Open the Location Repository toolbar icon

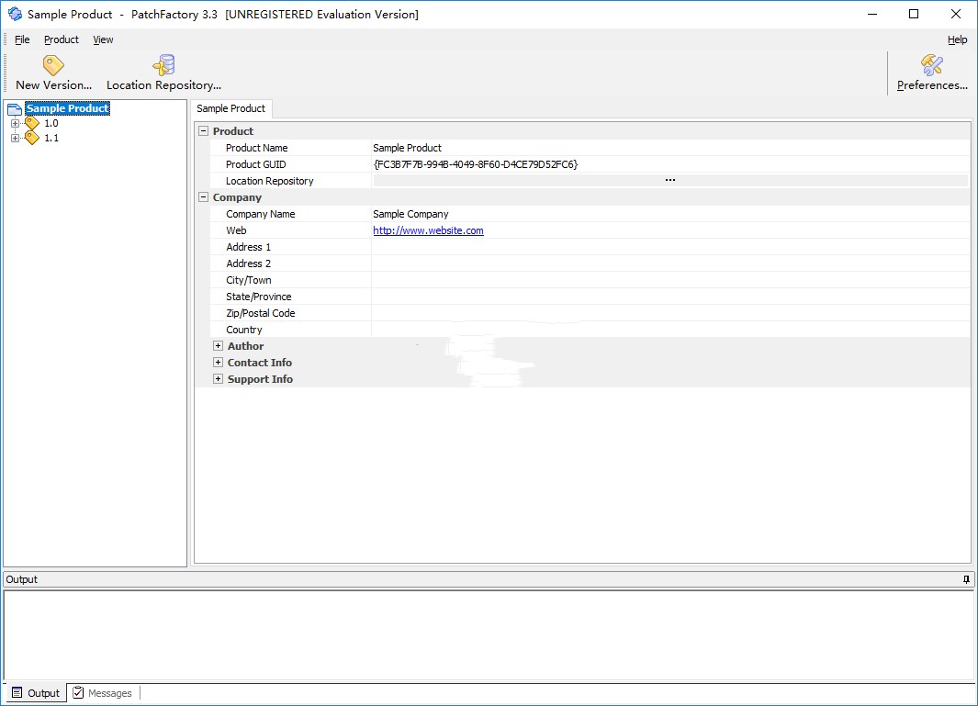click(x=164, y=65)
